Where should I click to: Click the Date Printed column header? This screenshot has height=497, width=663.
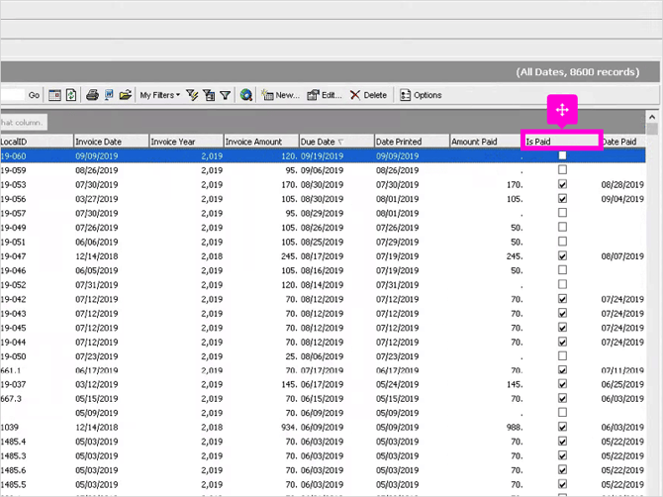pyautogui.click(x=412, y=142)
